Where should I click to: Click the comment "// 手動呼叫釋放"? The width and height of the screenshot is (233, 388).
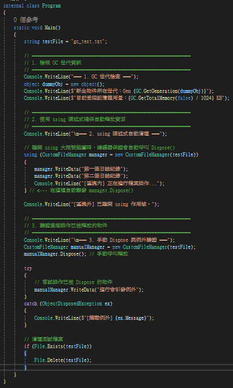click(109, 254)
